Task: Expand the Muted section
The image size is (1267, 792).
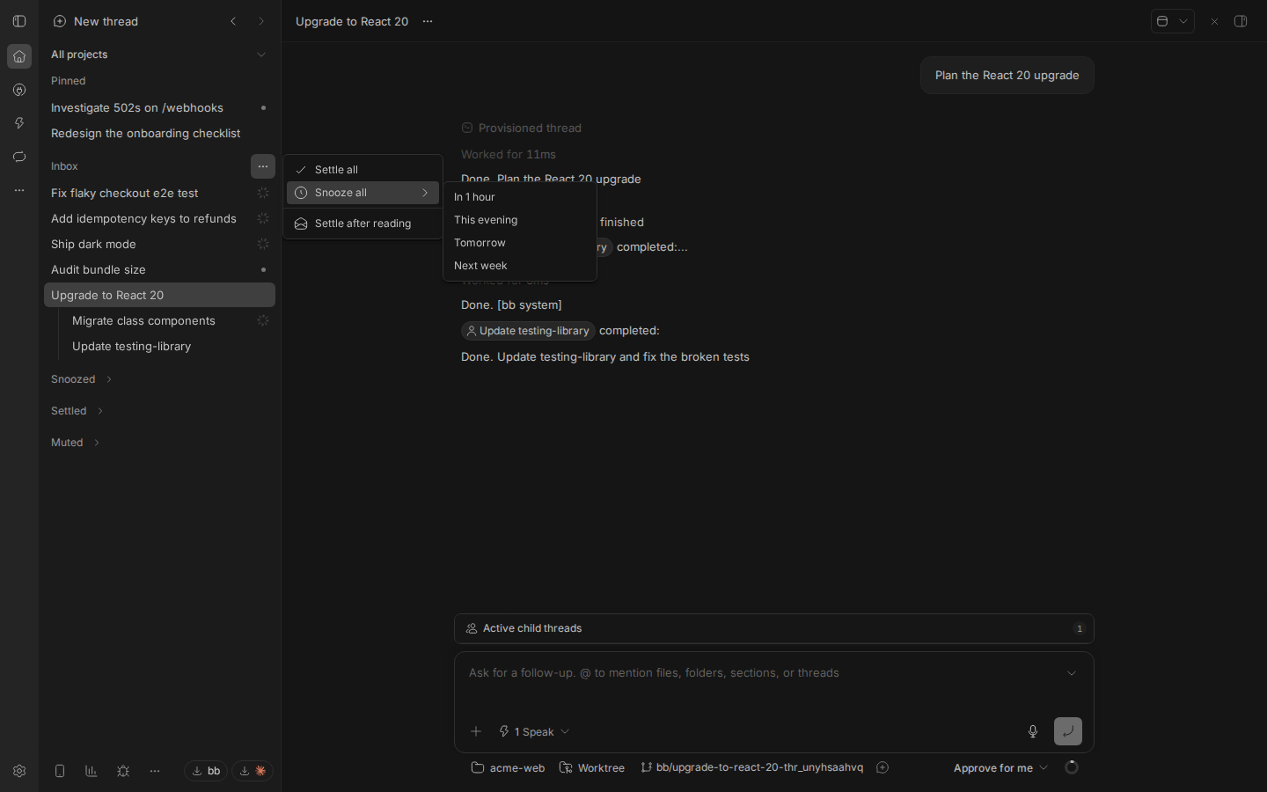Action: [x=76, y=443]
